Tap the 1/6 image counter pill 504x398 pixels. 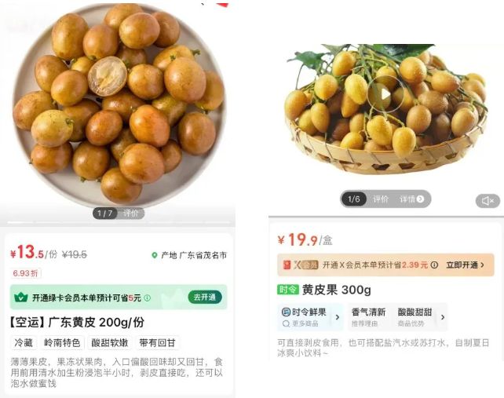353,199
